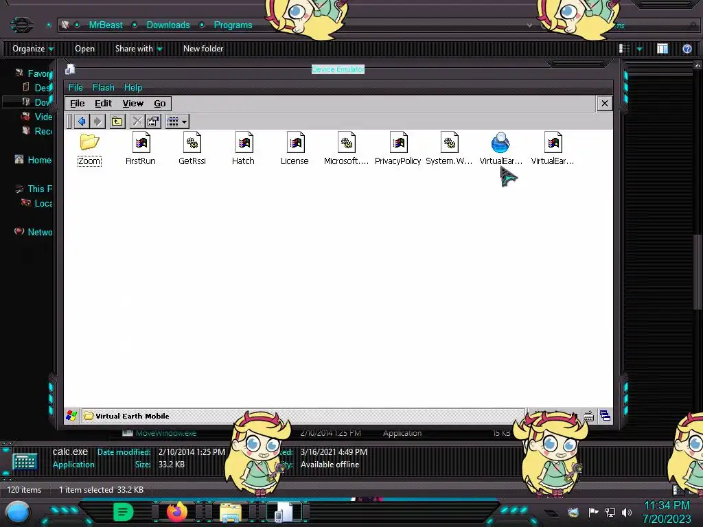The image size is (703, 527).
Task: Close the Windows CE explorer window
Action: 604,104
